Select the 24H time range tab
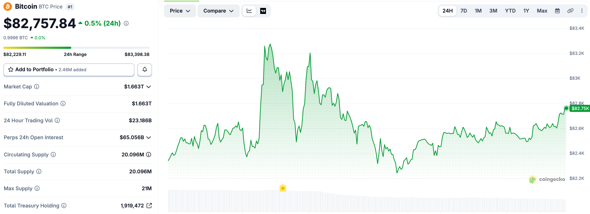The height and width of the screenshot is (214, 590). point(448,11)
